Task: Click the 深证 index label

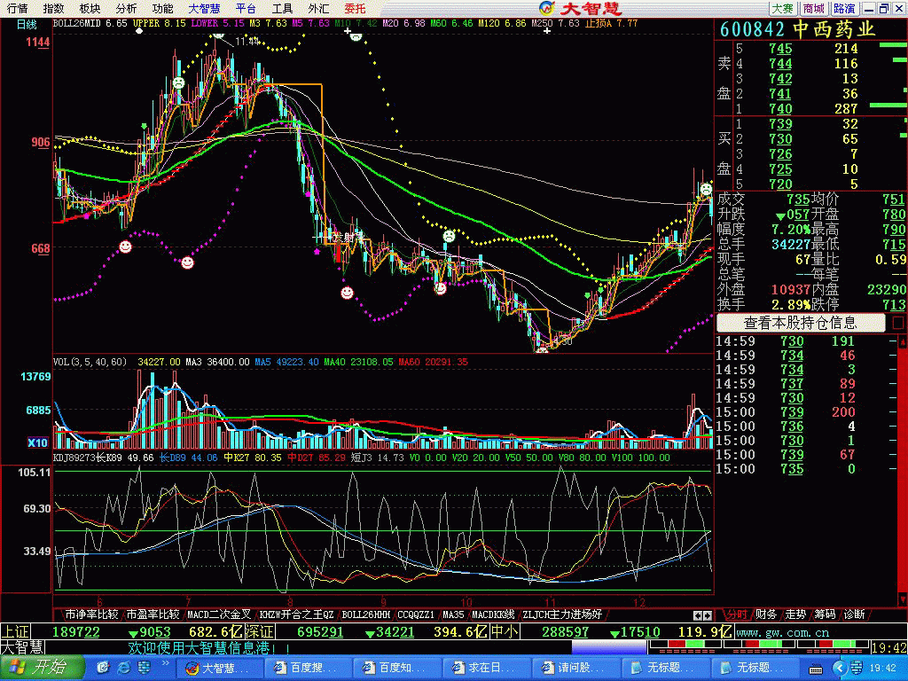Action: click(261, 631)
